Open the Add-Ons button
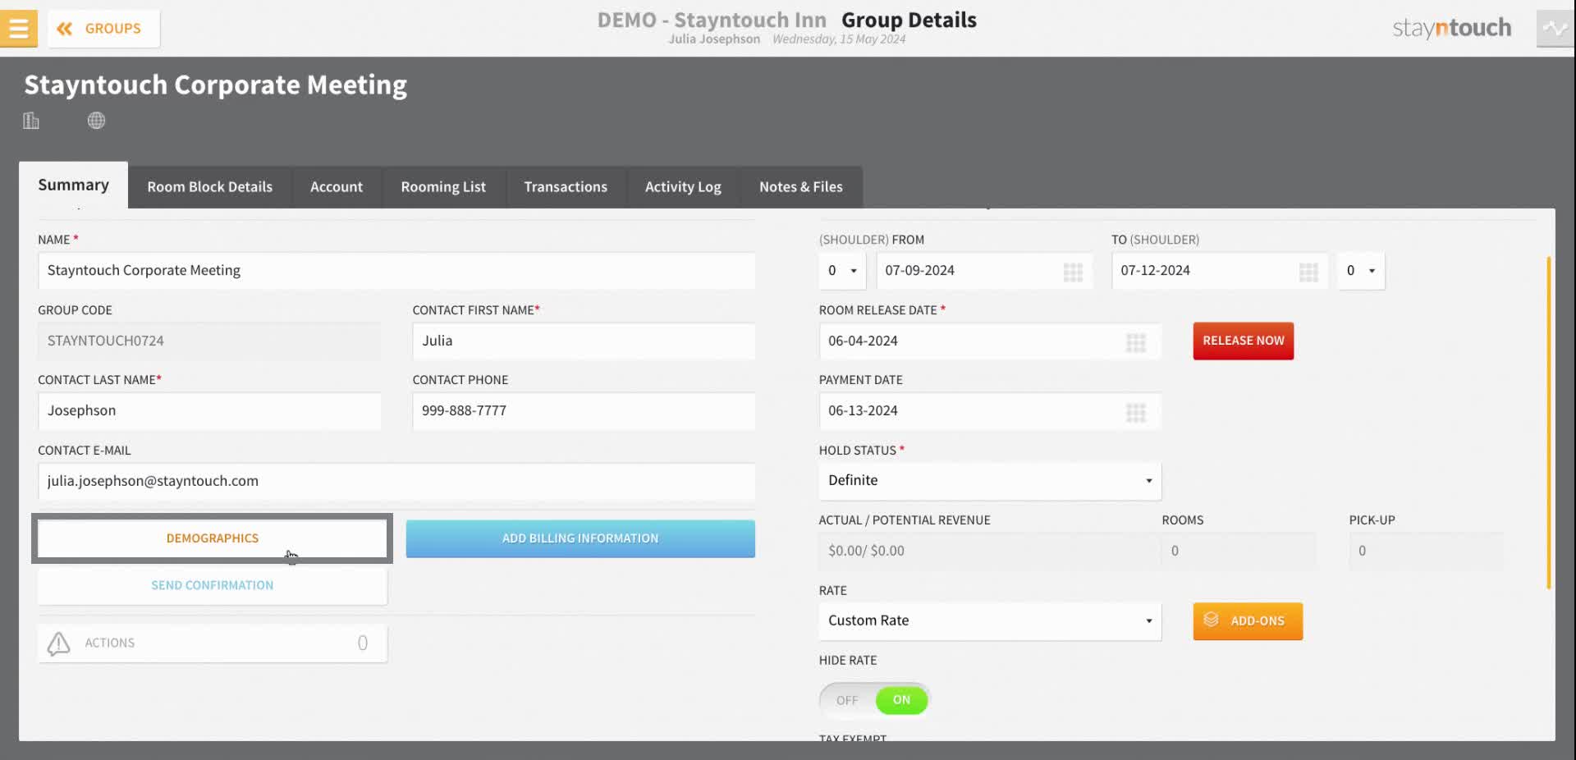1576x760 pixels. (x=1248, y=621)
